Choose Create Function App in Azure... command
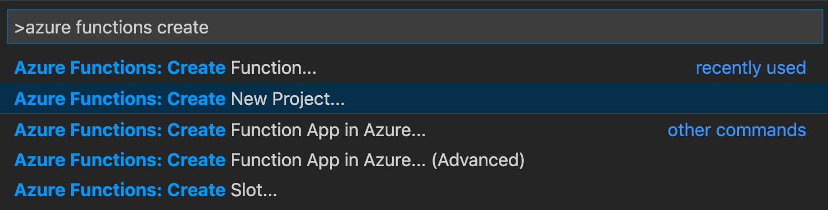The width and height of the screenshot is (828, 210). 414,130
